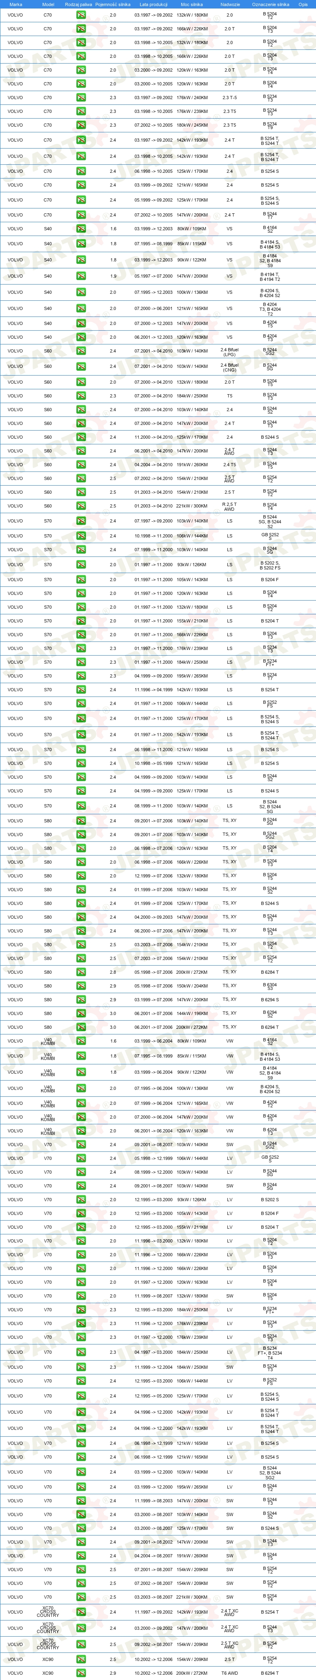Screen dimensions: 316x1680
Task: Select the 'B 6304 S3' engine code cell
Action: coord(270,985)
